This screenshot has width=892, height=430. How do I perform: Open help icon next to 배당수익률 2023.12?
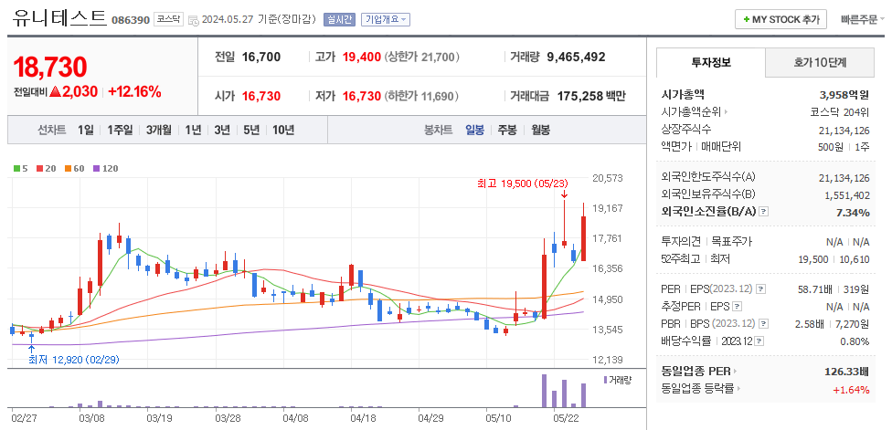759,342
